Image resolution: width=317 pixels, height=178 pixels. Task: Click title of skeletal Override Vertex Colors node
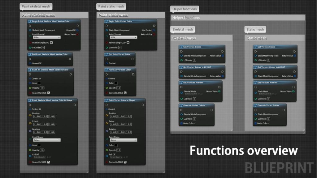(x=194, y=106)
